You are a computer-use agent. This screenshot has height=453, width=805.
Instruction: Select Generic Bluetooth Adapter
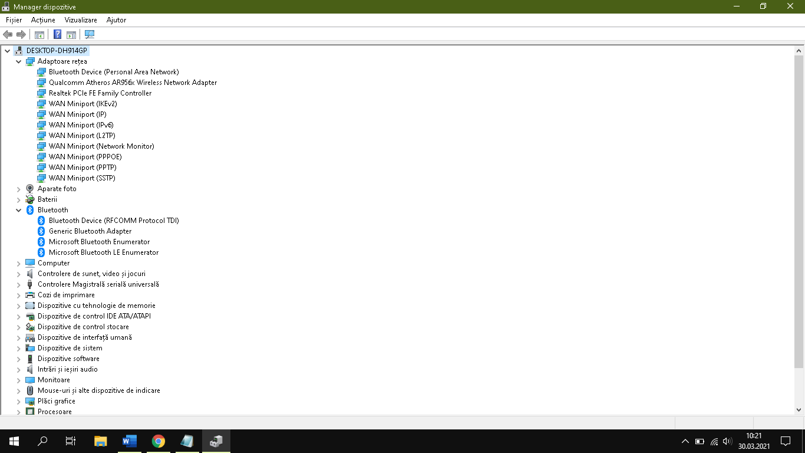pos(90,231)
